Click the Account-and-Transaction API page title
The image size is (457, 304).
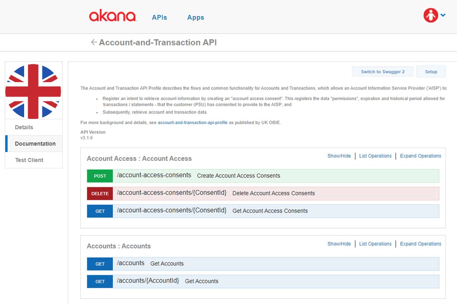tap(158, 42)
